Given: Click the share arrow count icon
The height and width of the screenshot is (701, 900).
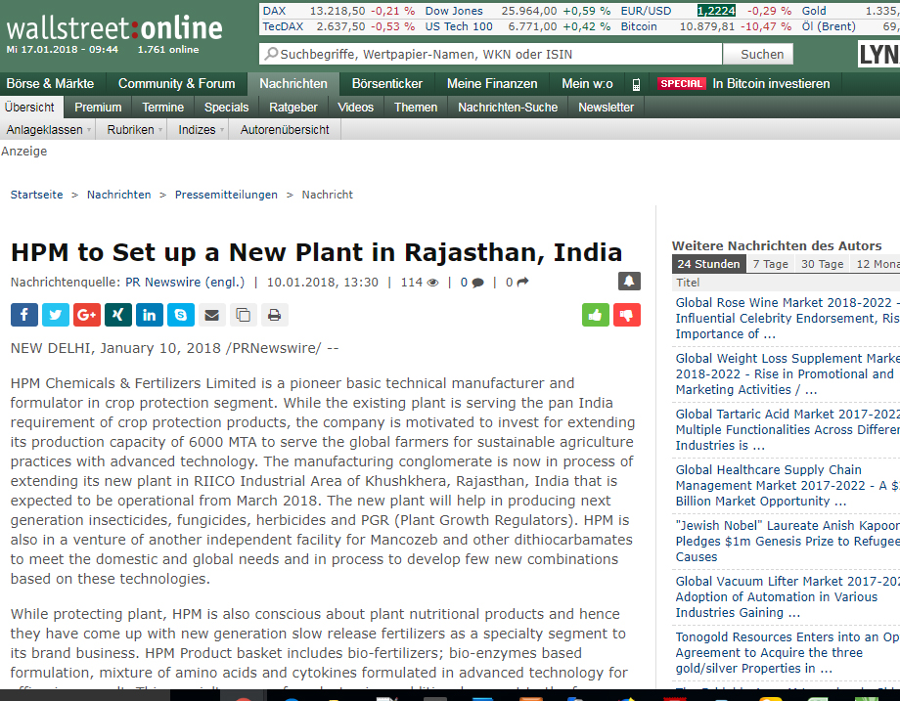Looking at the screenshot, I should point(522,283).
